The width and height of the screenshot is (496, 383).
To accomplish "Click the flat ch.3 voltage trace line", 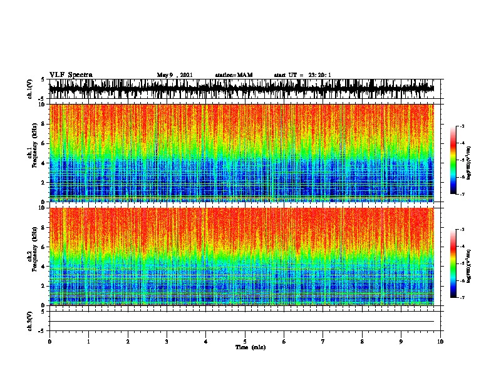I will coord(242,322).
